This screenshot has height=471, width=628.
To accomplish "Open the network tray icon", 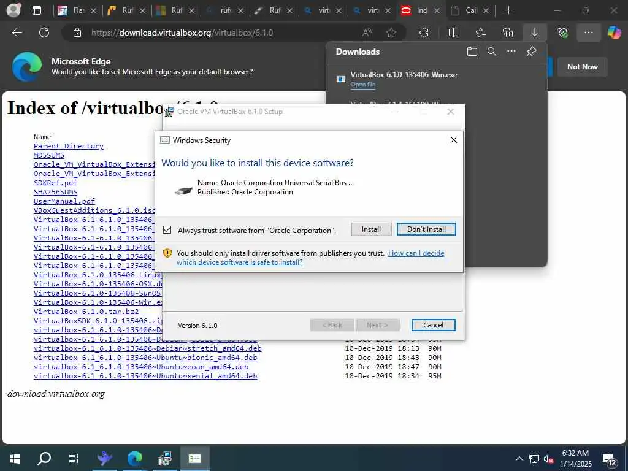I will 534,459.
